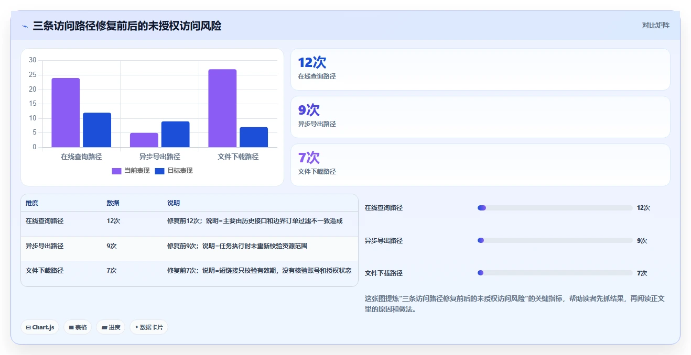This screenshot has height=355, width=691.
Task: Select the 7次 data card
Action: pos(480,165)
